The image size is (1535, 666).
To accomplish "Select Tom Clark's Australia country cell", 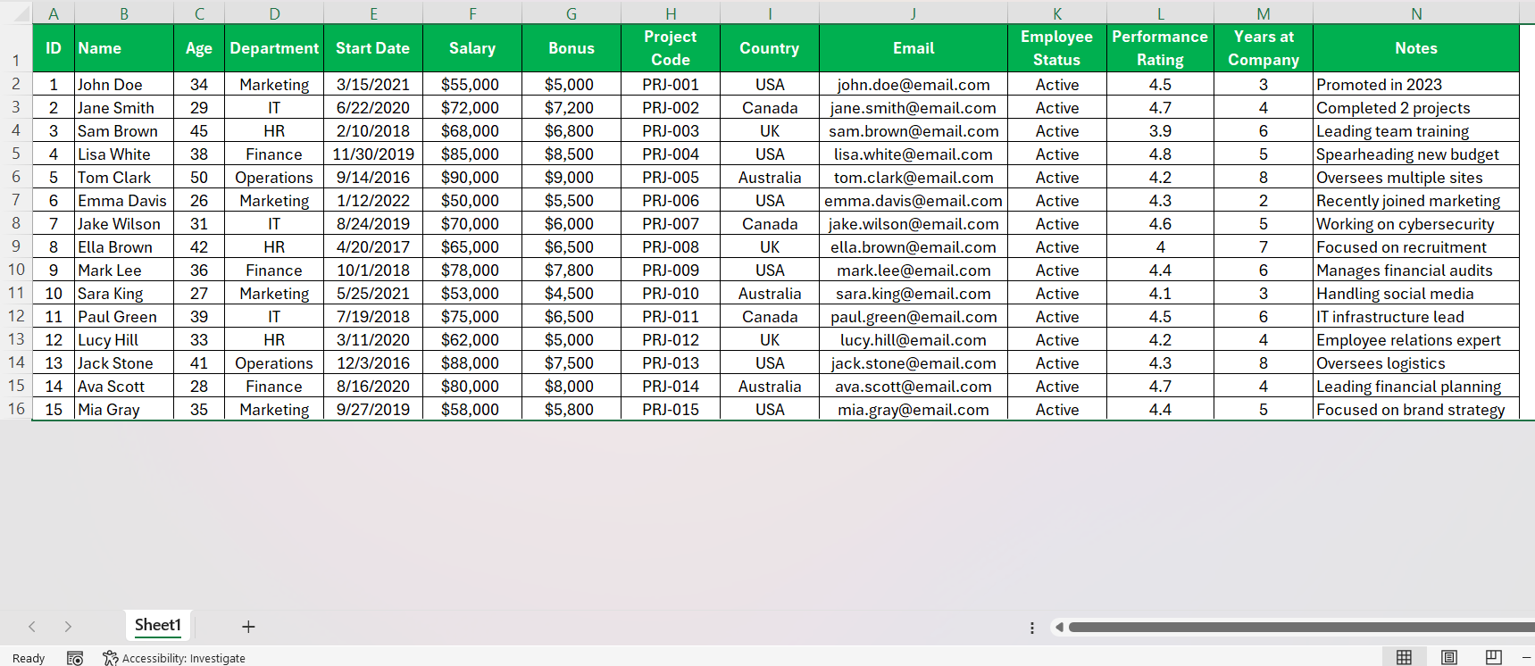I will 770,178.
